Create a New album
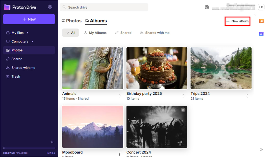 237,21
